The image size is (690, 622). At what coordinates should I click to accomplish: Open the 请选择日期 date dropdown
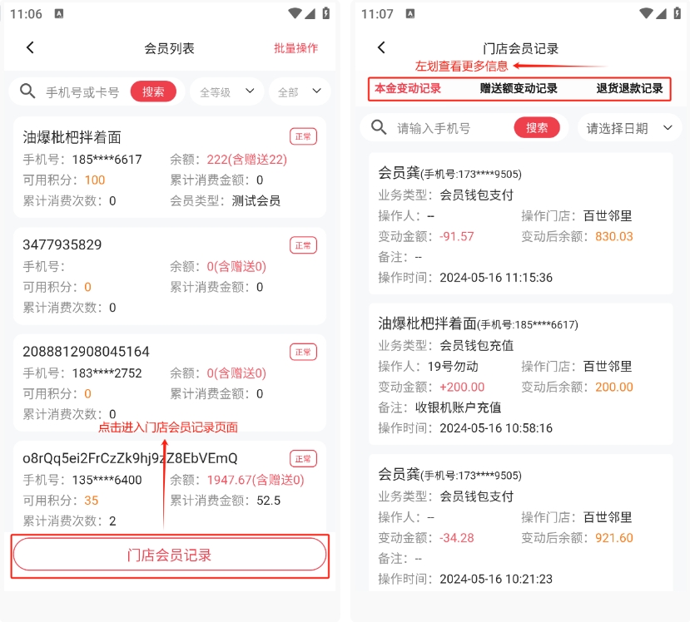pyautogui.click(x=629, y=128)
